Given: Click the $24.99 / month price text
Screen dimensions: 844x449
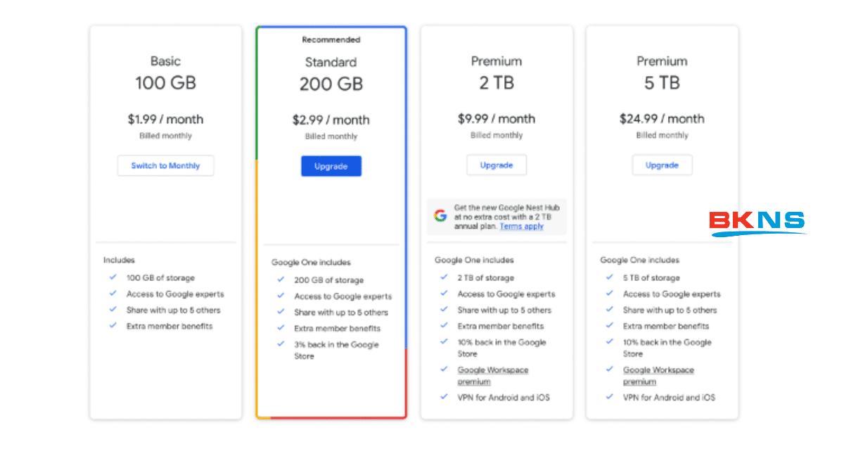Looking at the screenshot, I should [x=662, y=118].
